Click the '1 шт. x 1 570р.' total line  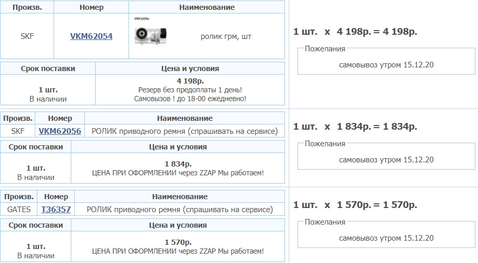[x=355, y=205]
